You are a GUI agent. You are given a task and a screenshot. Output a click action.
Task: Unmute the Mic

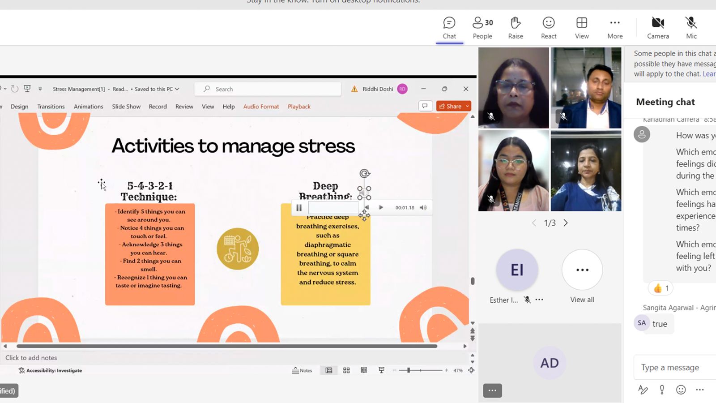(x=691, y=28)
